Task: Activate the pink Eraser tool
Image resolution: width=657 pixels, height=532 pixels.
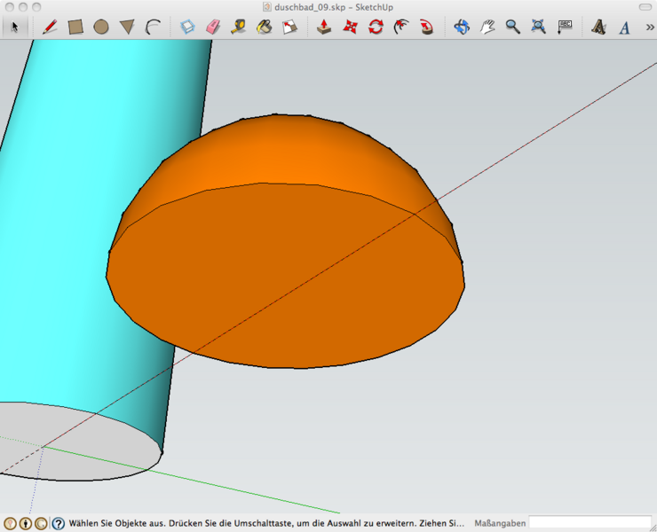Action: coord(212,27)
